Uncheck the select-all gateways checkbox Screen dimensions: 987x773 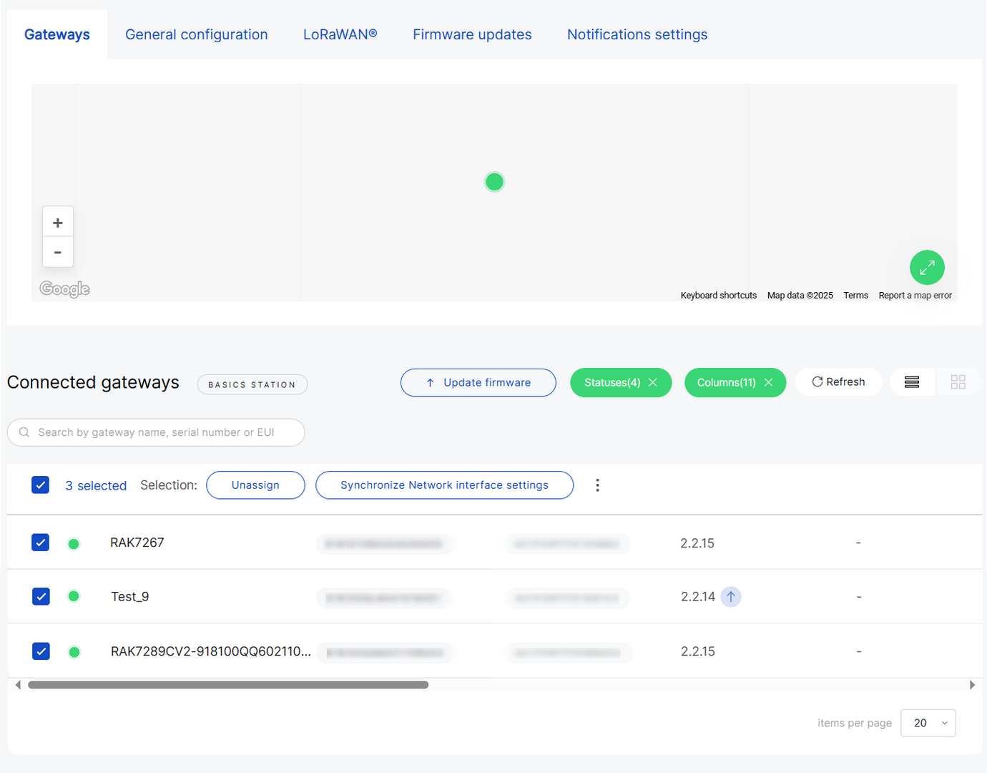point(40,485)
